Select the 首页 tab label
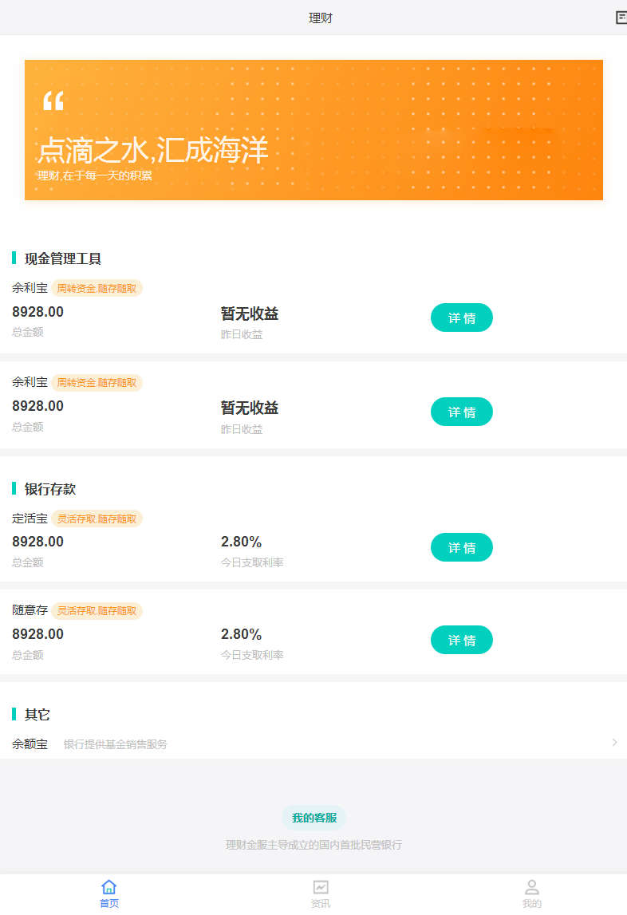 [x=109, y=904]
